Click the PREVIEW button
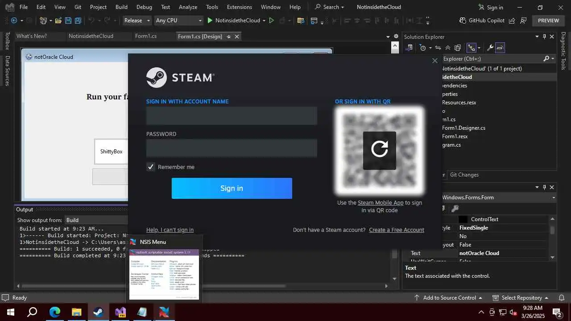Screen dimensions: 571x321 (x=548, y=21)
